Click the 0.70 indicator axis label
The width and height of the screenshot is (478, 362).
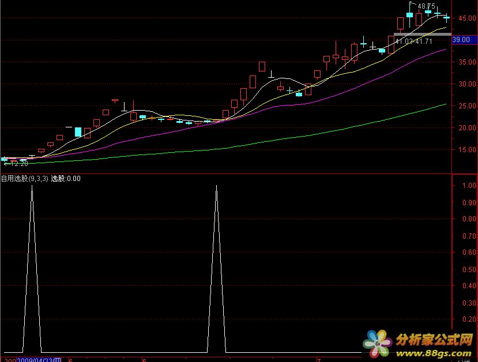click(x=469, y=236)
